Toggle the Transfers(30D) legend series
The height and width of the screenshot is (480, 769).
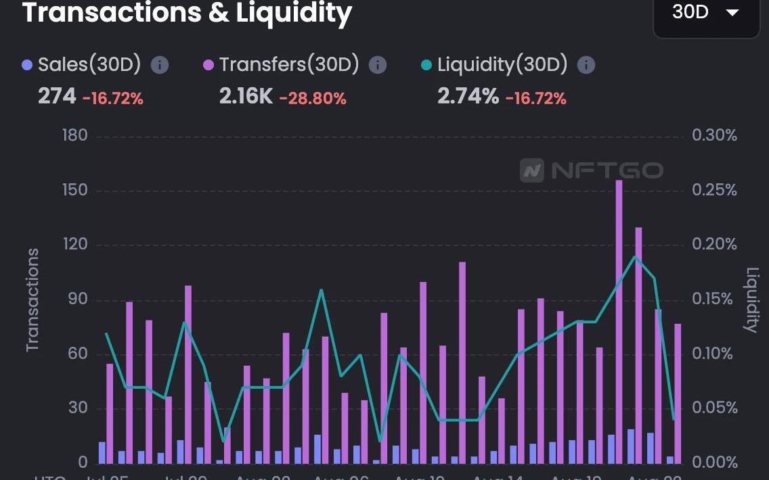pyautogui.click(x=289, y=65)
